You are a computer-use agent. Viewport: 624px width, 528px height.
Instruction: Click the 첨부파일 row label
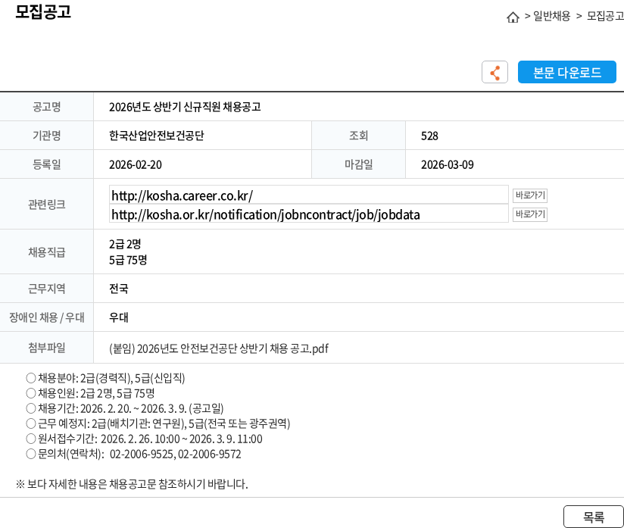pyautogui.click(x=46, y=348)
